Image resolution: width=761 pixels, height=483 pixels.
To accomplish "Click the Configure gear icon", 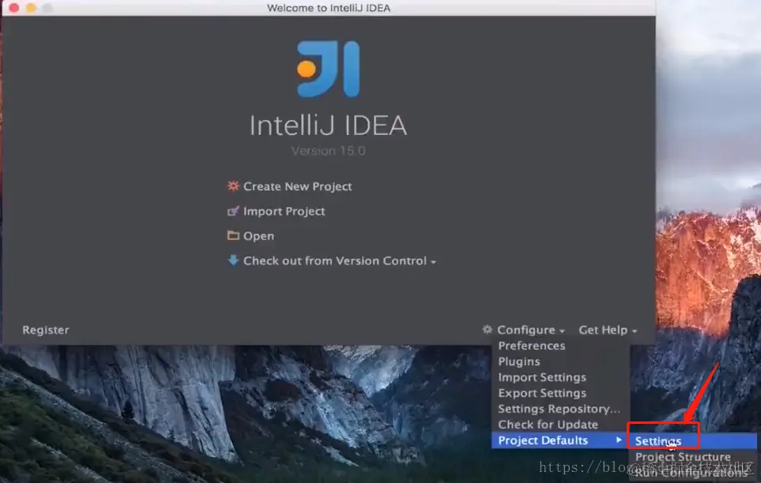I will pos(488,330).
